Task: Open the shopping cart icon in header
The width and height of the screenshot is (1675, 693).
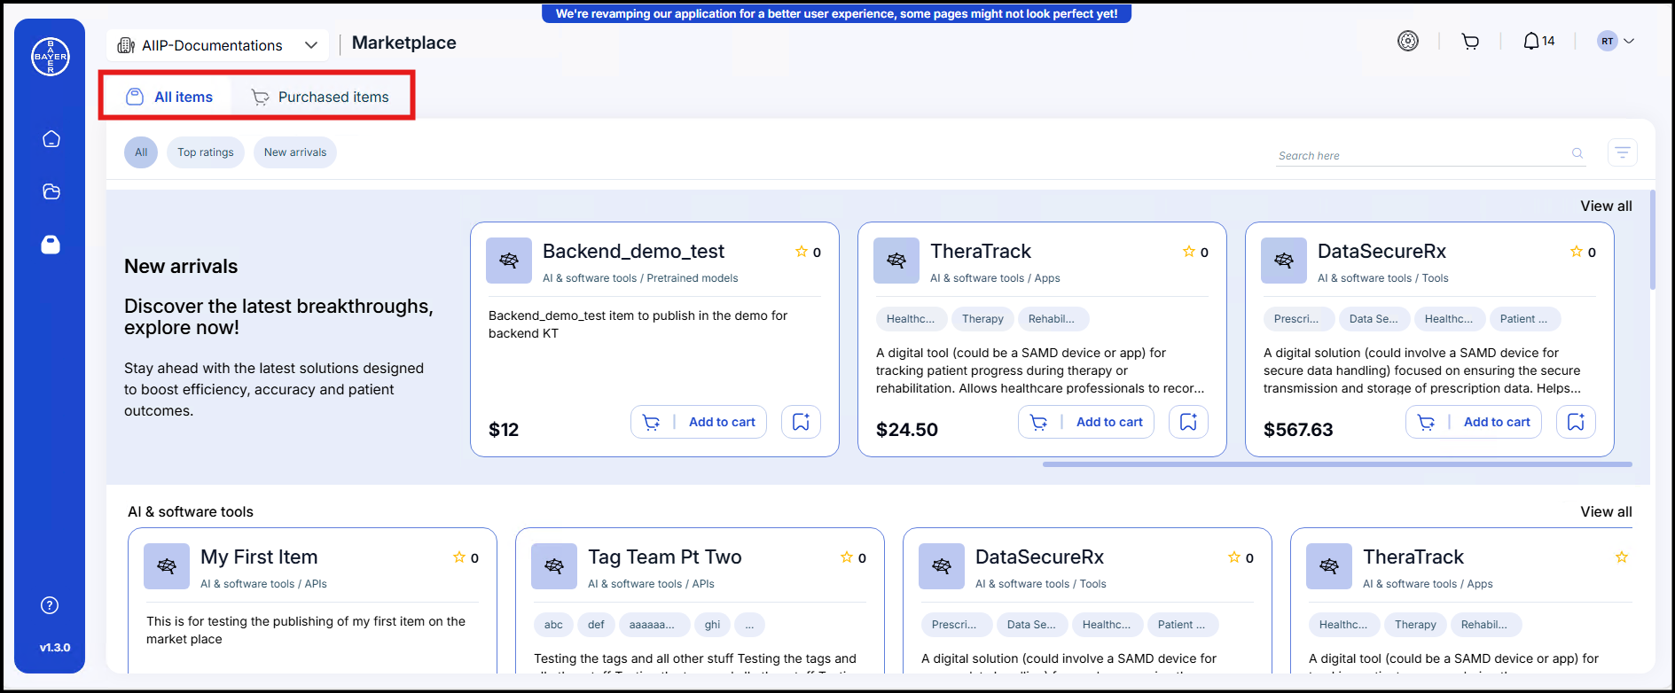Action: 1470,42
